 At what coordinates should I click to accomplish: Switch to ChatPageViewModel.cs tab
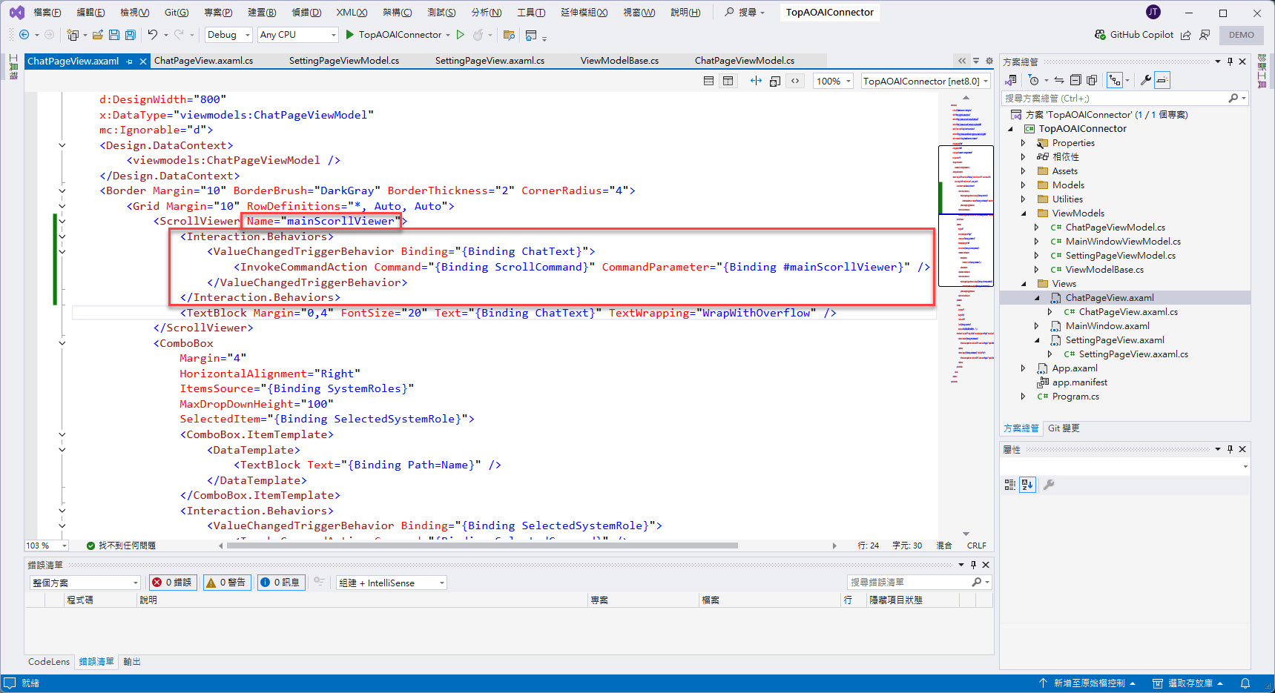click(745, 61)
